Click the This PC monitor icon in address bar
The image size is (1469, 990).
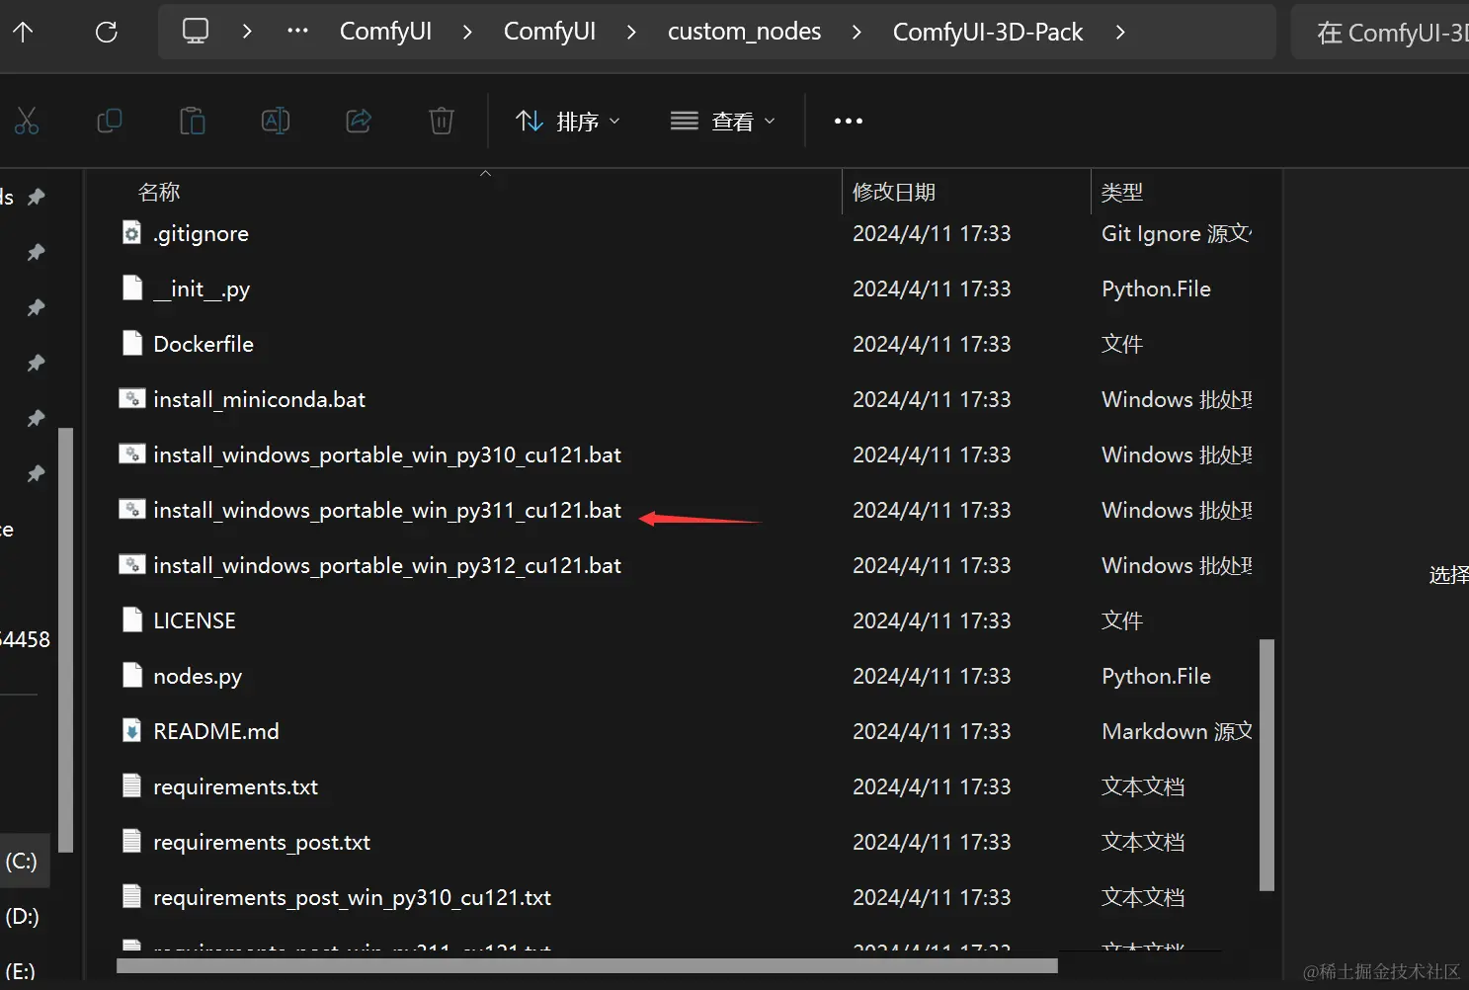pyautogui.click(x=196, y=31)
